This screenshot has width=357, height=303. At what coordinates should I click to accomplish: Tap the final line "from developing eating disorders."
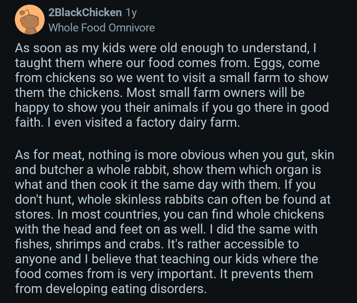111,289
